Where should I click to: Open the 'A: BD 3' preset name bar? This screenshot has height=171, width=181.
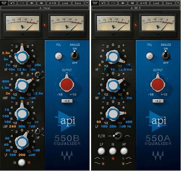136,8
